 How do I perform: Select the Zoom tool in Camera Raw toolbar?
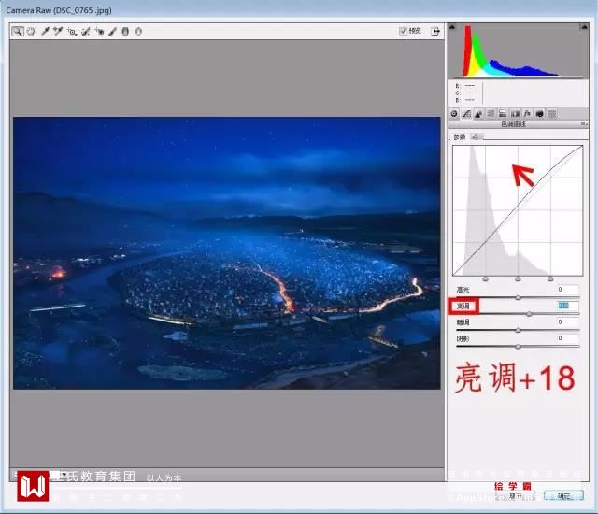pos(18,31)
